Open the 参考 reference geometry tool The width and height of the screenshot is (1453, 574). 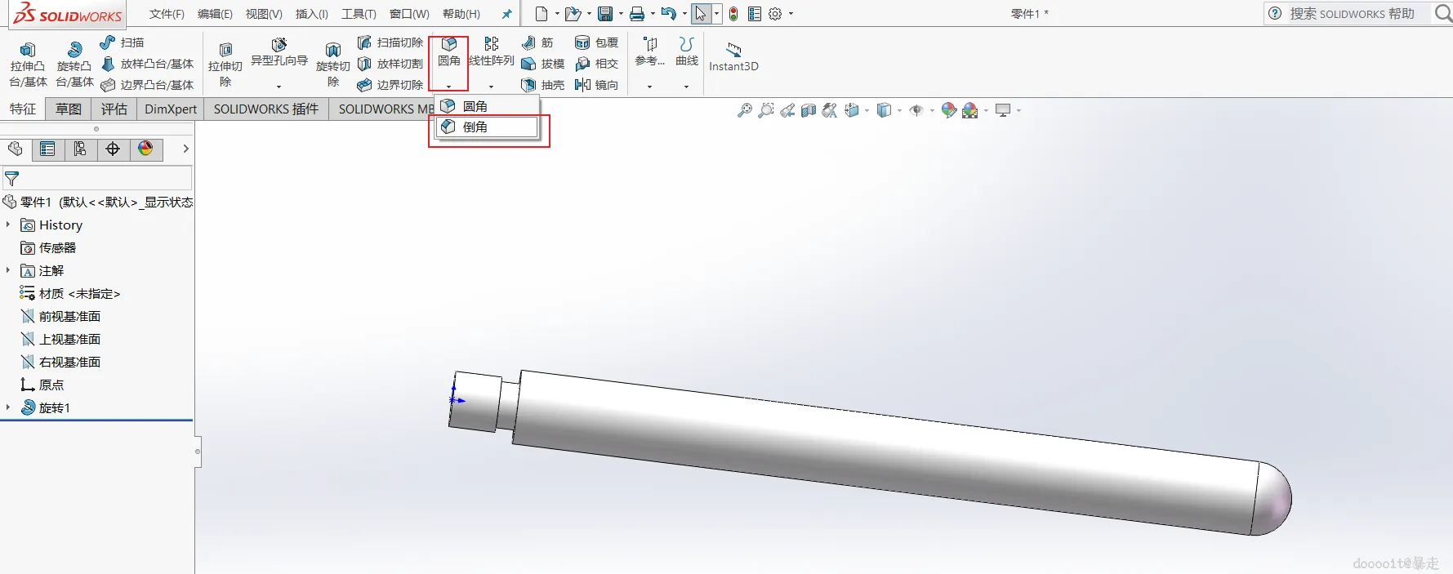650,51
